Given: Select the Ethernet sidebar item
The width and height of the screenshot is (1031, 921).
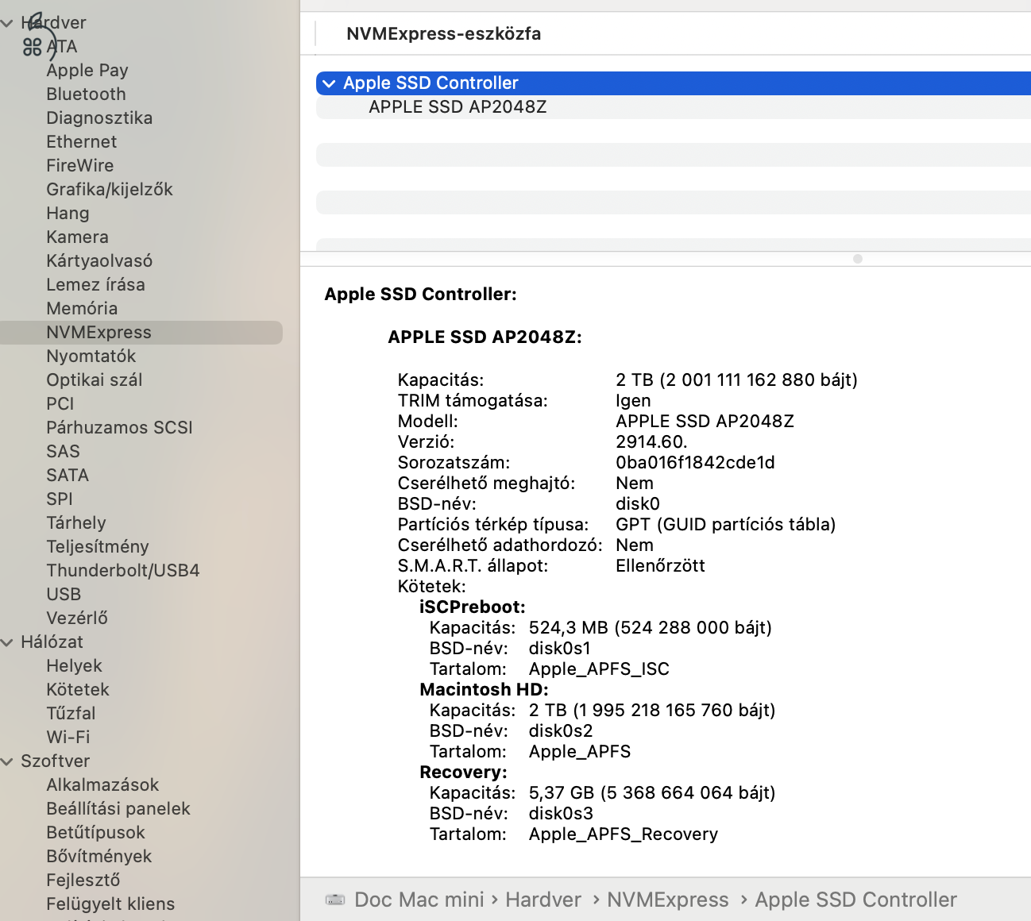Looking at the screenshot, I should click(81, 142).
